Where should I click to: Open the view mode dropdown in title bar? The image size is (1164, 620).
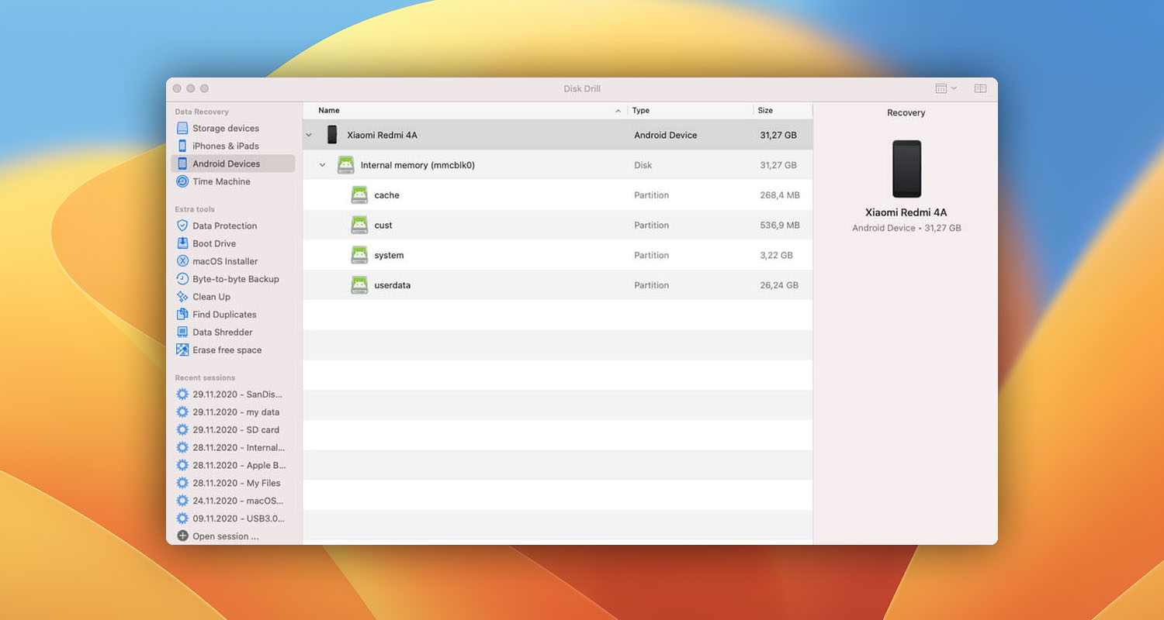(946, 89)
